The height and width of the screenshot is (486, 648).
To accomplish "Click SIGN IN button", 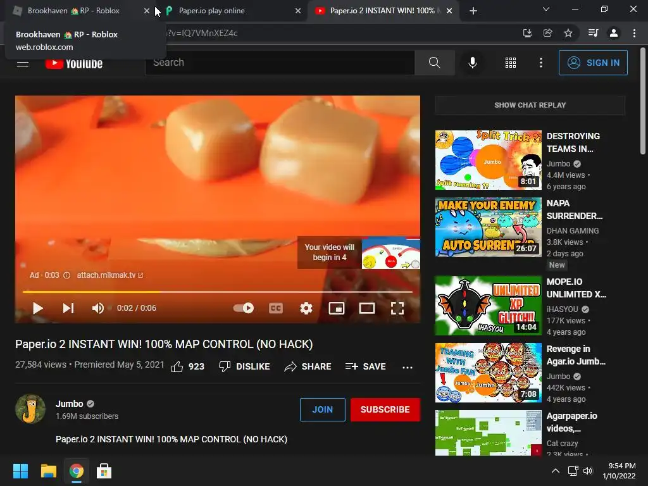I will pos(593,63).
